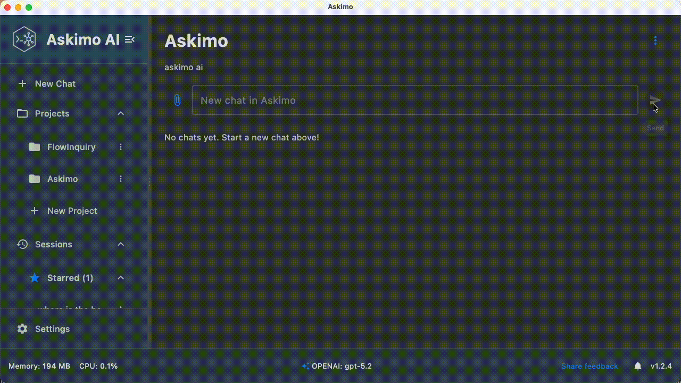
Task: Click the New chat in Askimo input field
Action: tap(415, 100)
